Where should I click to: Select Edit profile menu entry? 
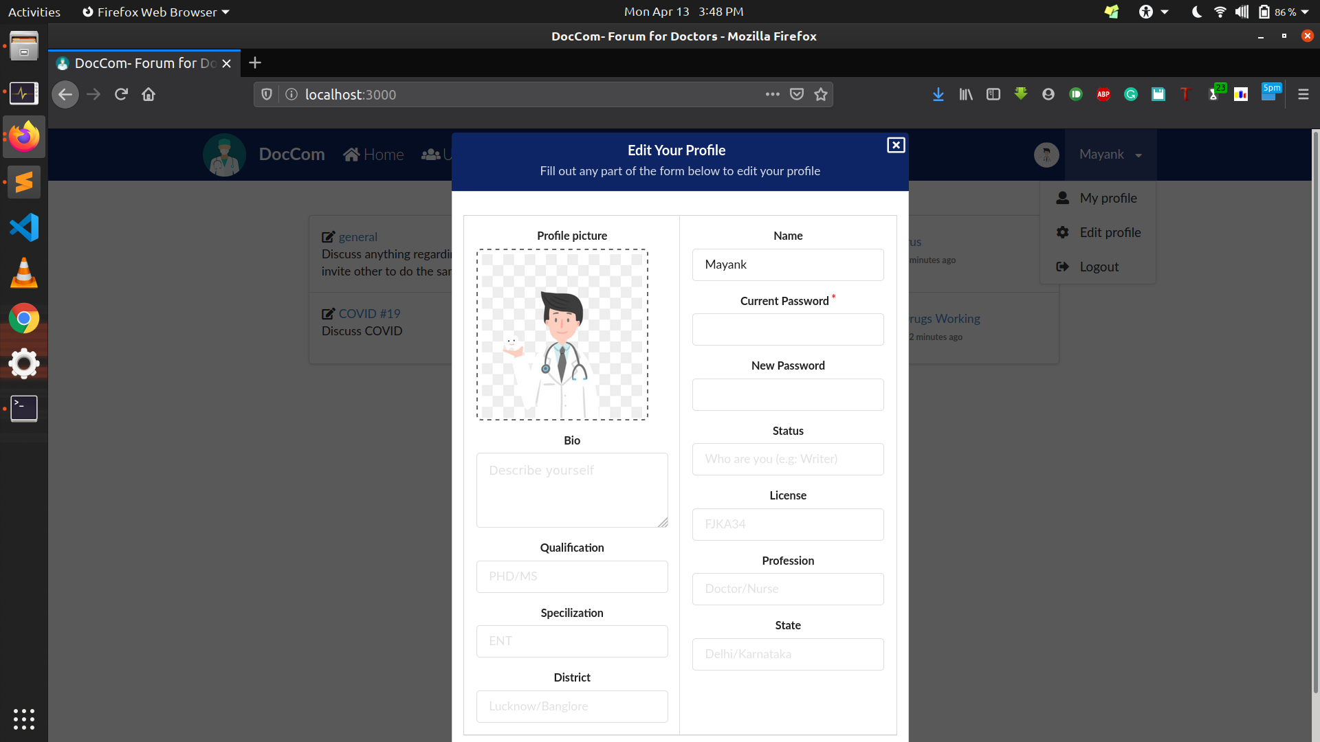point(1110,232)
